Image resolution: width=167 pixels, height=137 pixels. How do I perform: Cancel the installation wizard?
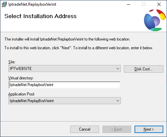[x=85, y=129]
